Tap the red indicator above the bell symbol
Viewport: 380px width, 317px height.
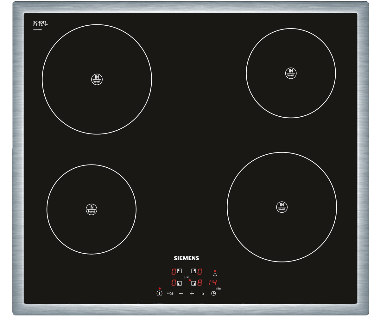(215, 271)
